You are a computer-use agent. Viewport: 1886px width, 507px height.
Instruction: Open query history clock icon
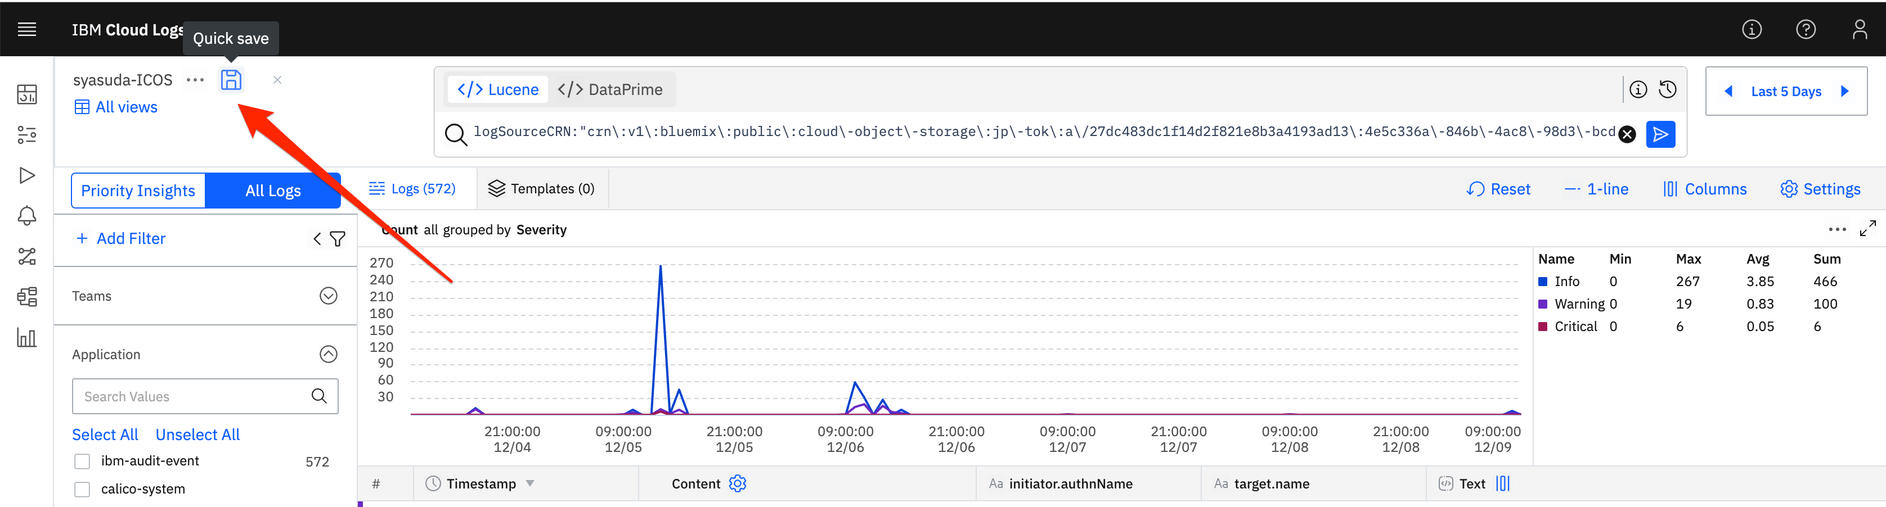1668,89
